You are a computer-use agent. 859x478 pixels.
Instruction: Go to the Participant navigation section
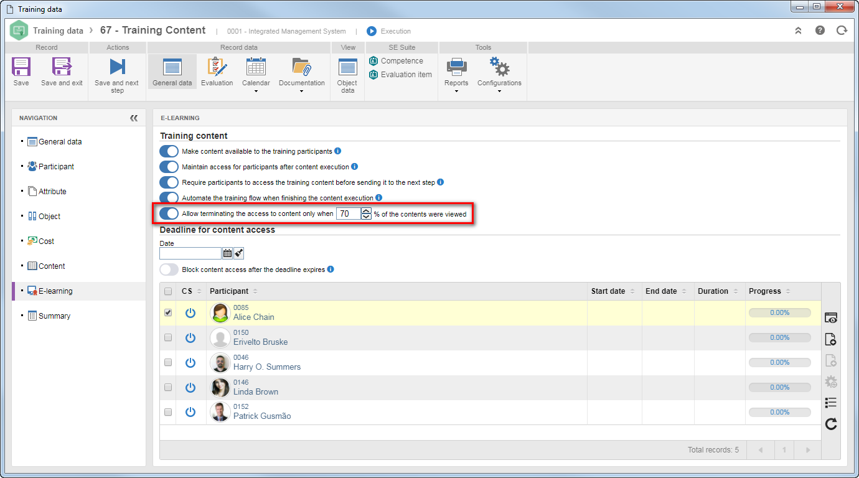(56, 166)
